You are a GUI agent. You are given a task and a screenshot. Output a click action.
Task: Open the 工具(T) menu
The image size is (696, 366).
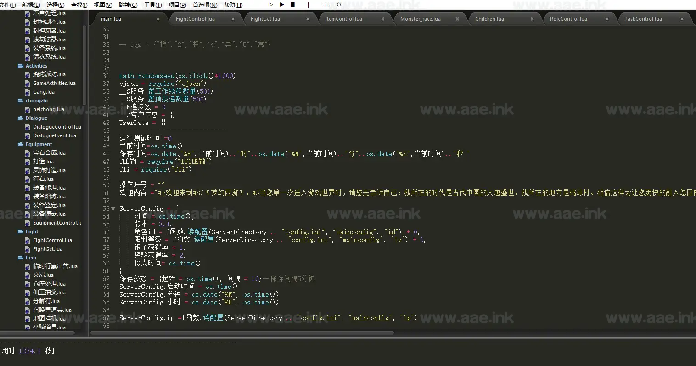click(x=153, y=5)
